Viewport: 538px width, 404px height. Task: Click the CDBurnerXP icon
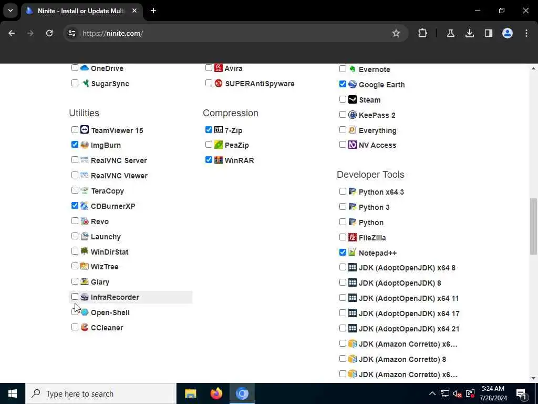coord(85,206)
